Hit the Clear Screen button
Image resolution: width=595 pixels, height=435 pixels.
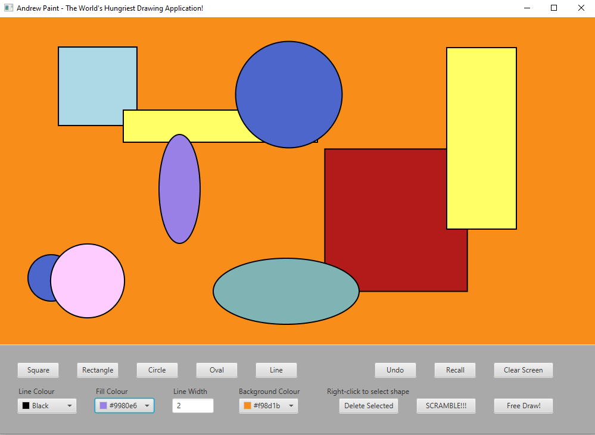523,370
